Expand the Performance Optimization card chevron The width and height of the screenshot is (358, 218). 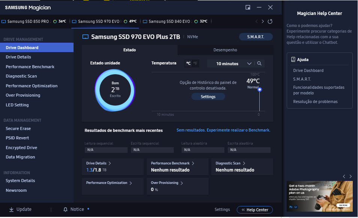click(131, 183)
